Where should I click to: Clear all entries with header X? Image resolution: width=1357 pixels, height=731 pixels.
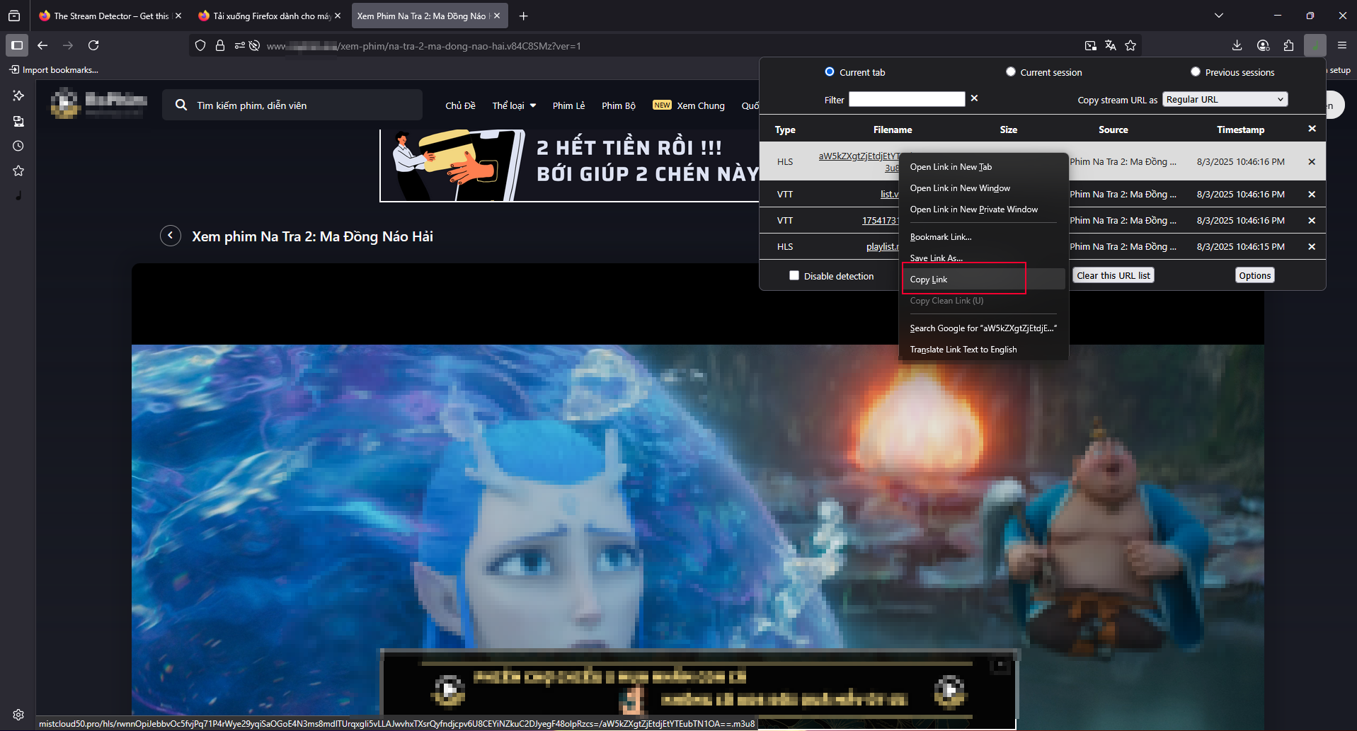coord(1312,129)
